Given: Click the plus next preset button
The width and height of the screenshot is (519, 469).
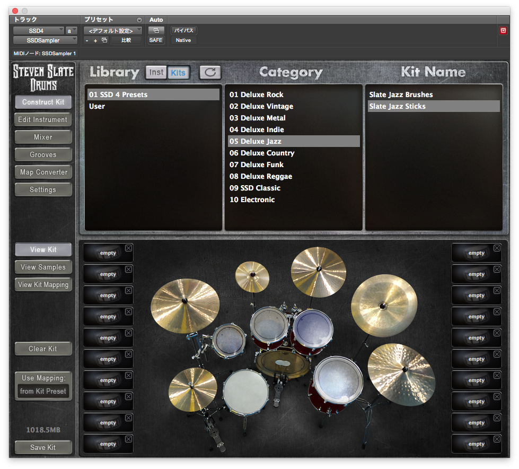Looking at the screenshot, I should tap(95, 40).
